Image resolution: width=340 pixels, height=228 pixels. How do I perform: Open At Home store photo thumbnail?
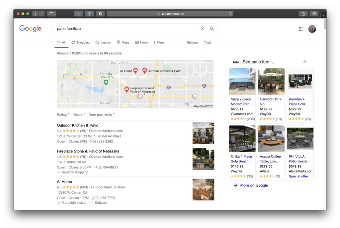(x=203, y=189)
